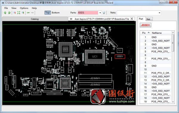Image resolution: width=179 pixels, height=113 pixels.
Task: Select pin 1 GND row
Action: point(156,37)
